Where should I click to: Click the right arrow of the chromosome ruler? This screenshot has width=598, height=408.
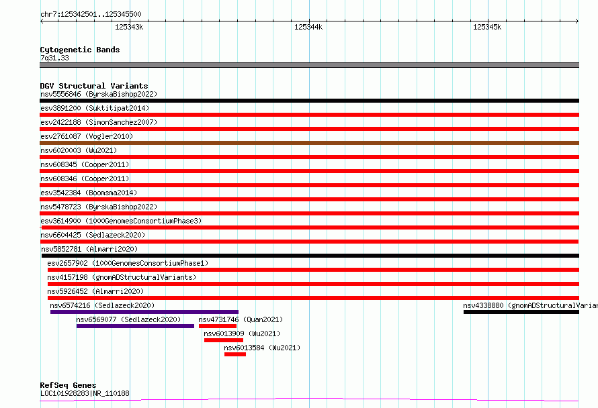click(577, 21)
